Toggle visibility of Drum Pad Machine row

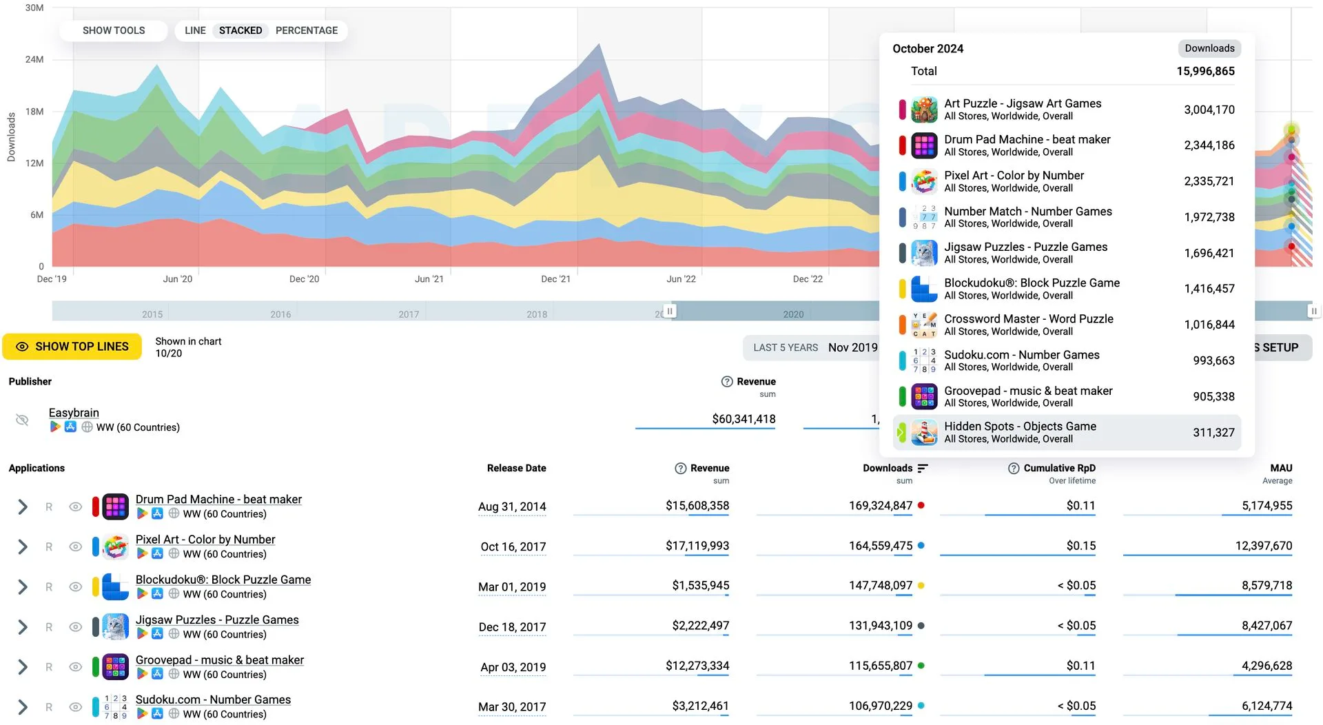tap(75, 507)
